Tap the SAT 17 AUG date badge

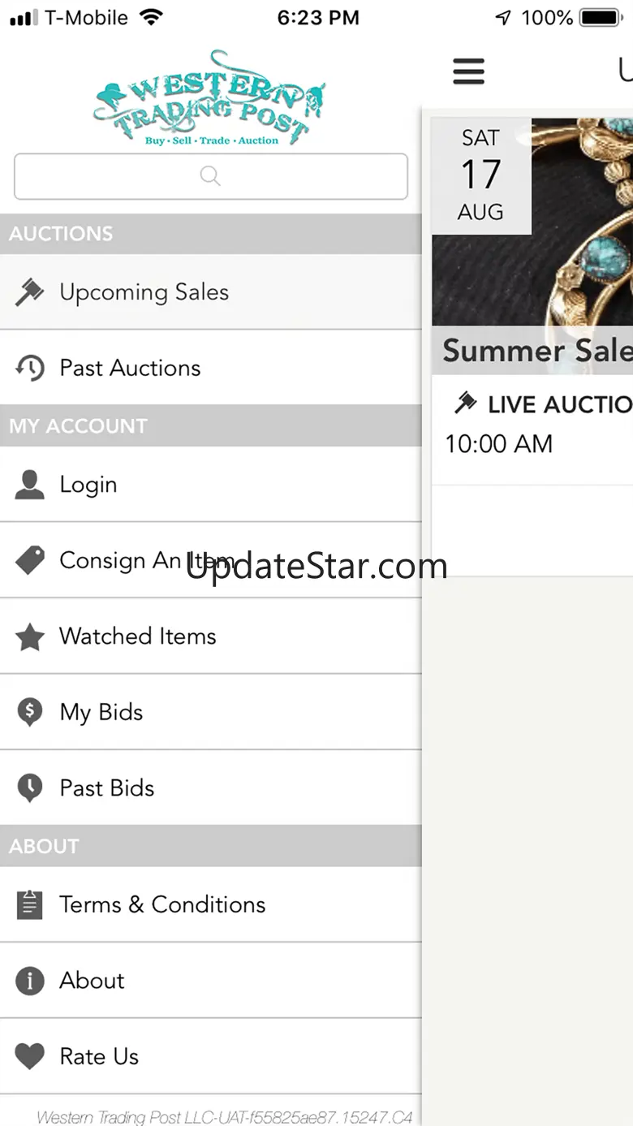[x=481, y=175]
